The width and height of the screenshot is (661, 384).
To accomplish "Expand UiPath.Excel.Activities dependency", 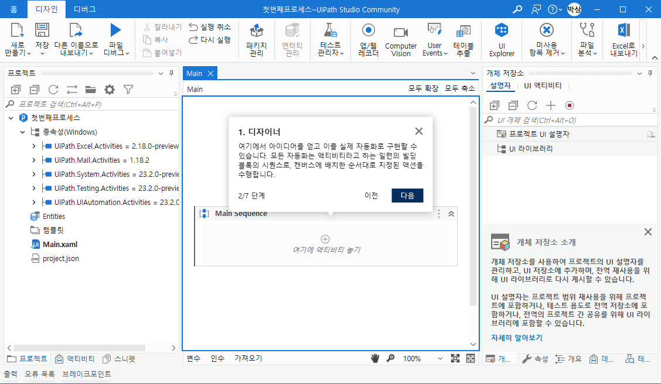I will 34,146.
